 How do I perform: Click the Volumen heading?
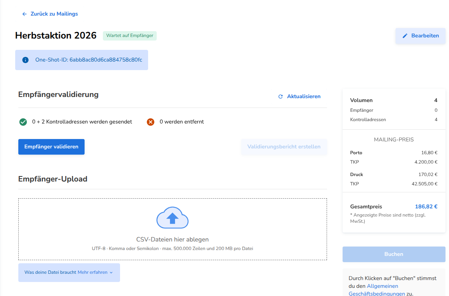tap(361, 100)
